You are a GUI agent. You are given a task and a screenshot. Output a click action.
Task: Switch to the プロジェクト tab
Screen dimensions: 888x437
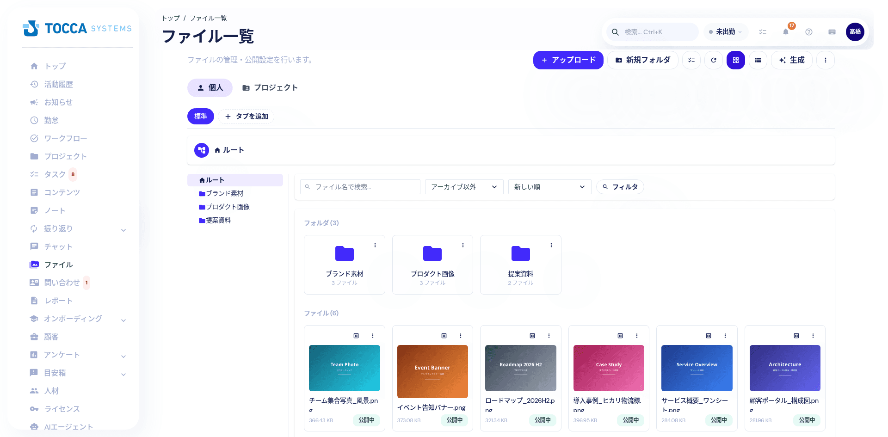coord(270,88)
